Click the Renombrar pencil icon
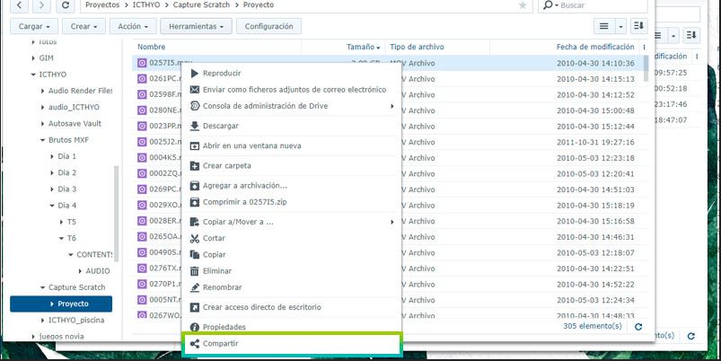 click(x=195, y=287)
